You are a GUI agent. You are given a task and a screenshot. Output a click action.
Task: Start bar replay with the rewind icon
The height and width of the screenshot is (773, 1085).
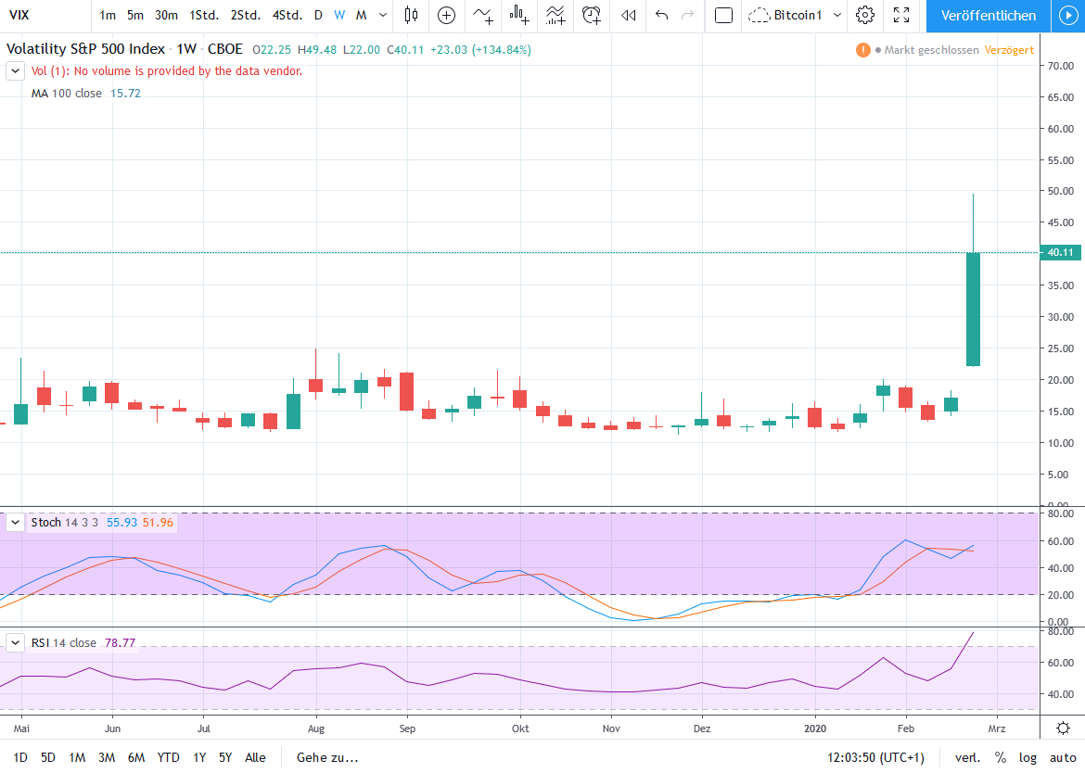click(x=629, y=16)
